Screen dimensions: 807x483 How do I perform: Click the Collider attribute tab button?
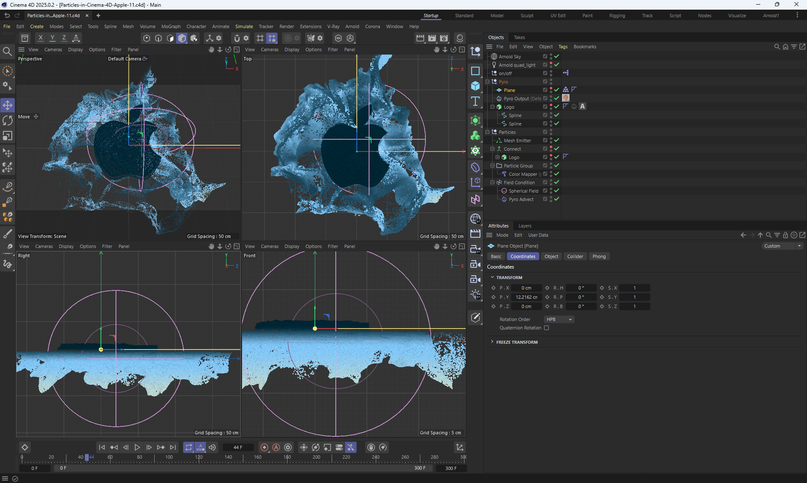click(575, 256)
